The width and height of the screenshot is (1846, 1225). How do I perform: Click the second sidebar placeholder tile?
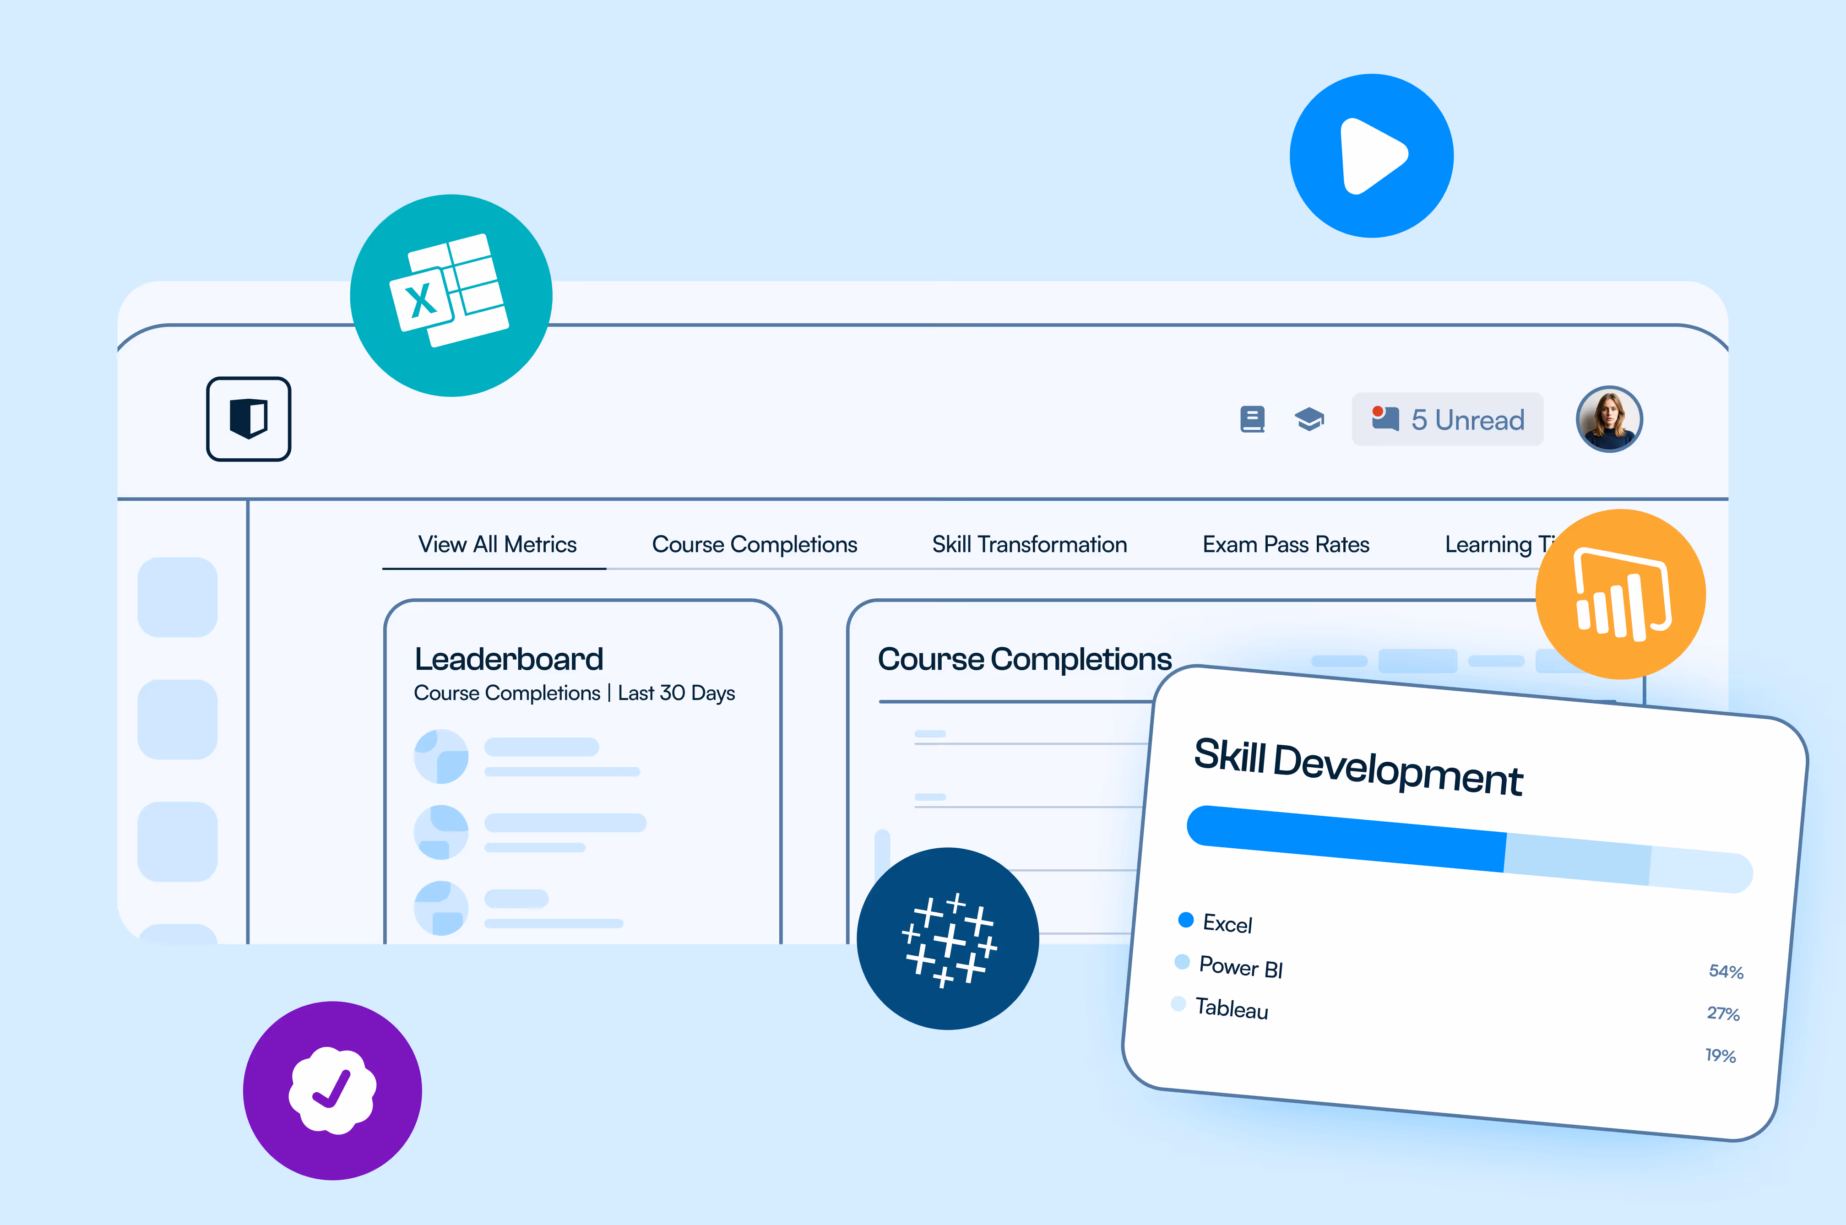pyautogui.click(x=177, y=719)
